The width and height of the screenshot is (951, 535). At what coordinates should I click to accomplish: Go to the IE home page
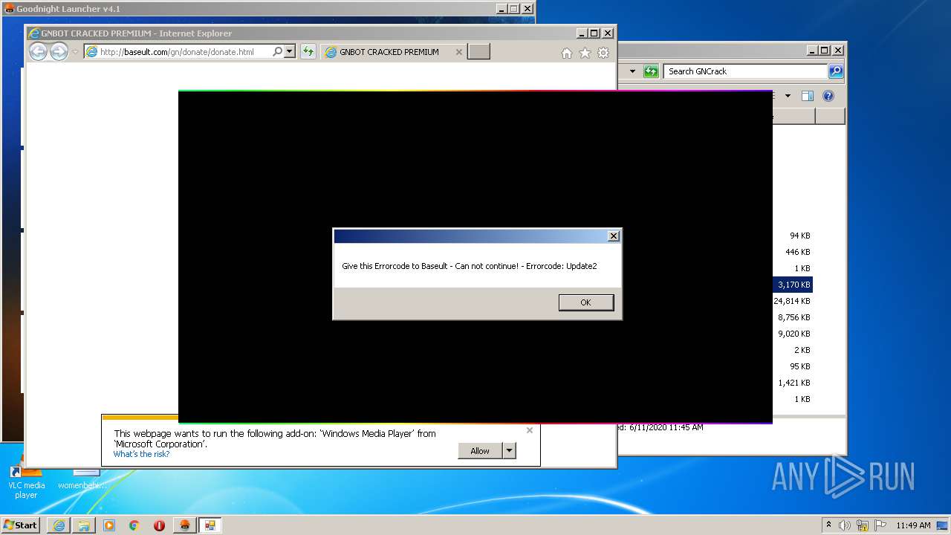tap(567, 53)
